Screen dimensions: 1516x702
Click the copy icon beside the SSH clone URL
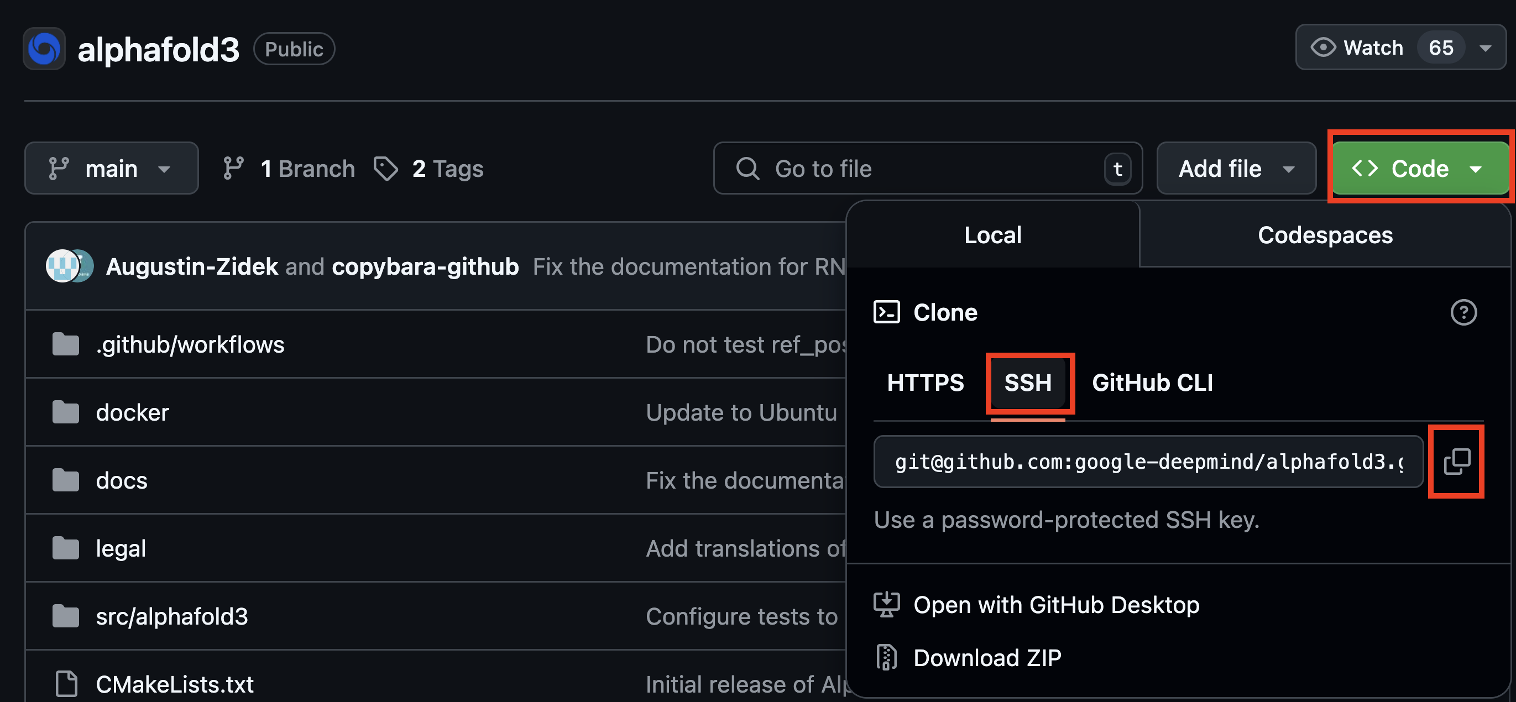point(1456,462)
